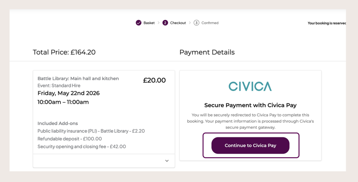
Task: Click the Friday, May 22nd 2026 date
Action: [x=69, y=93]
